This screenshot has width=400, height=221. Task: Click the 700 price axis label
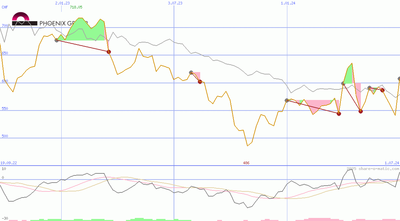pyautogui.click(x=5, y=26)
